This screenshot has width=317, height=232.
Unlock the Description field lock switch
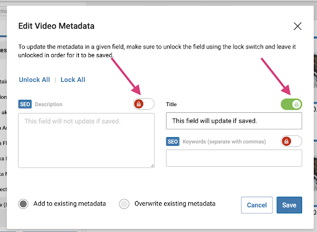point(144,104)
